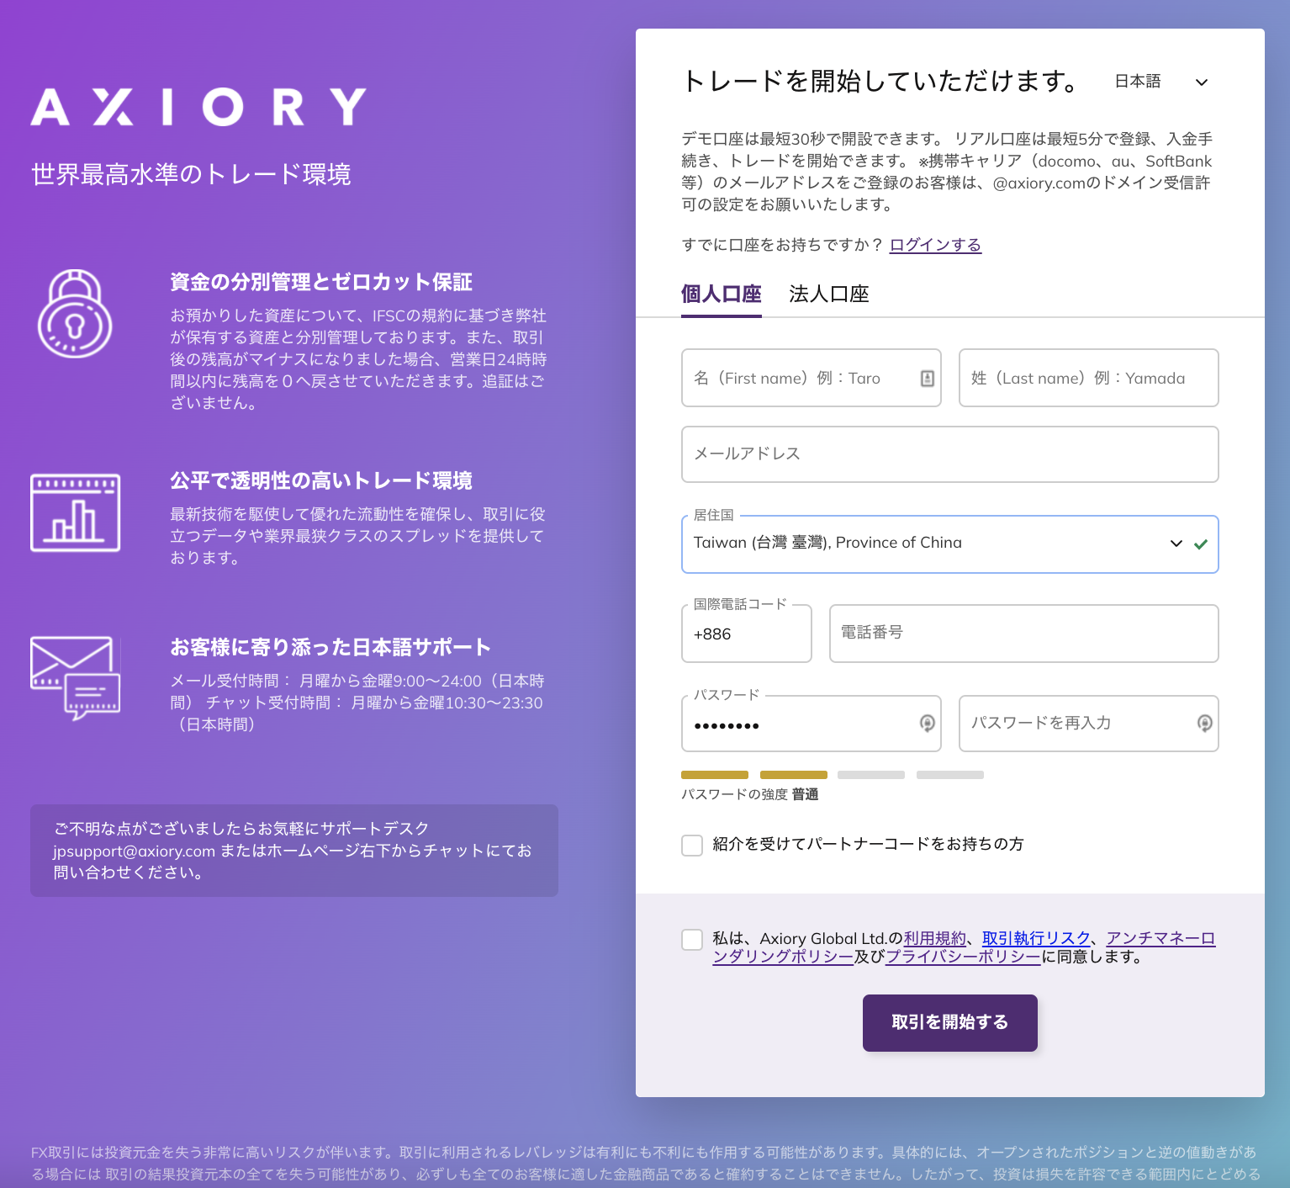Click the bar chart trading environment icon
The width and height of the screenshot is (1290, 1188).
76,512
